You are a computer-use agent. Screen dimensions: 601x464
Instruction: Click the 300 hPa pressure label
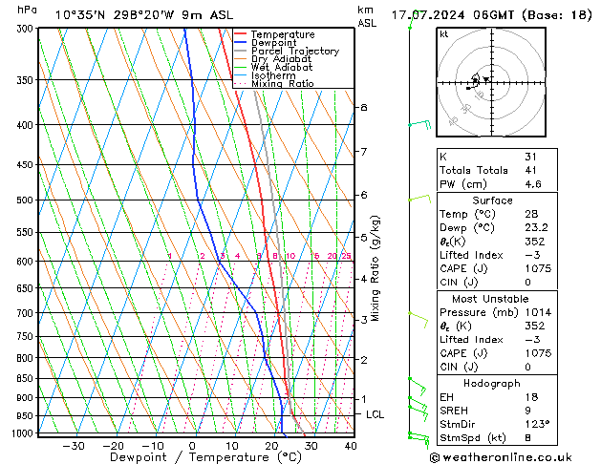27,29
